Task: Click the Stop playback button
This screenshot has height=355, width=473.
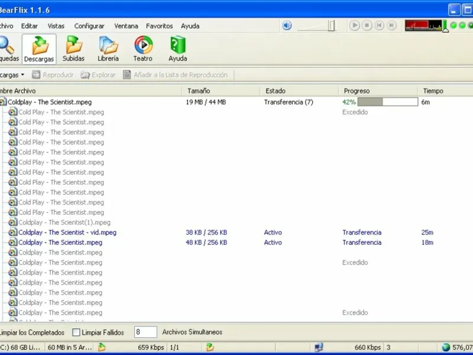Action: coord(367,25)
